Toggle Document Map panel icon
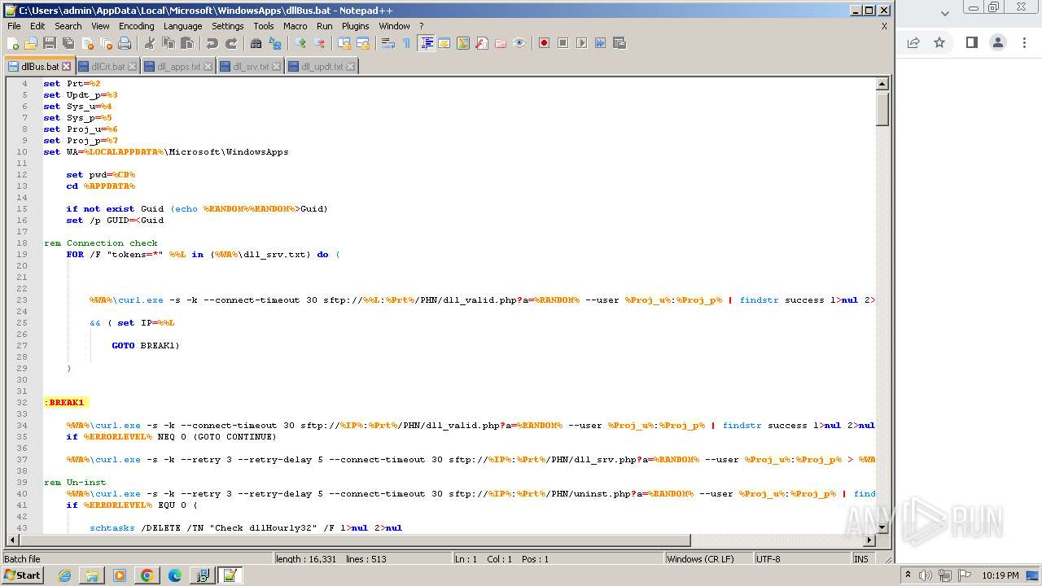 [463, 43]
